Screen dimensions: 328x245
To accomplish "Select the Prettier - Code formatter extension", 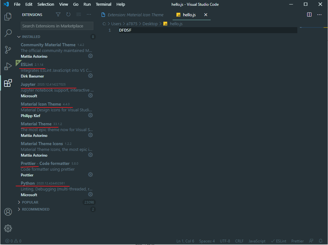I will point(56,169).
